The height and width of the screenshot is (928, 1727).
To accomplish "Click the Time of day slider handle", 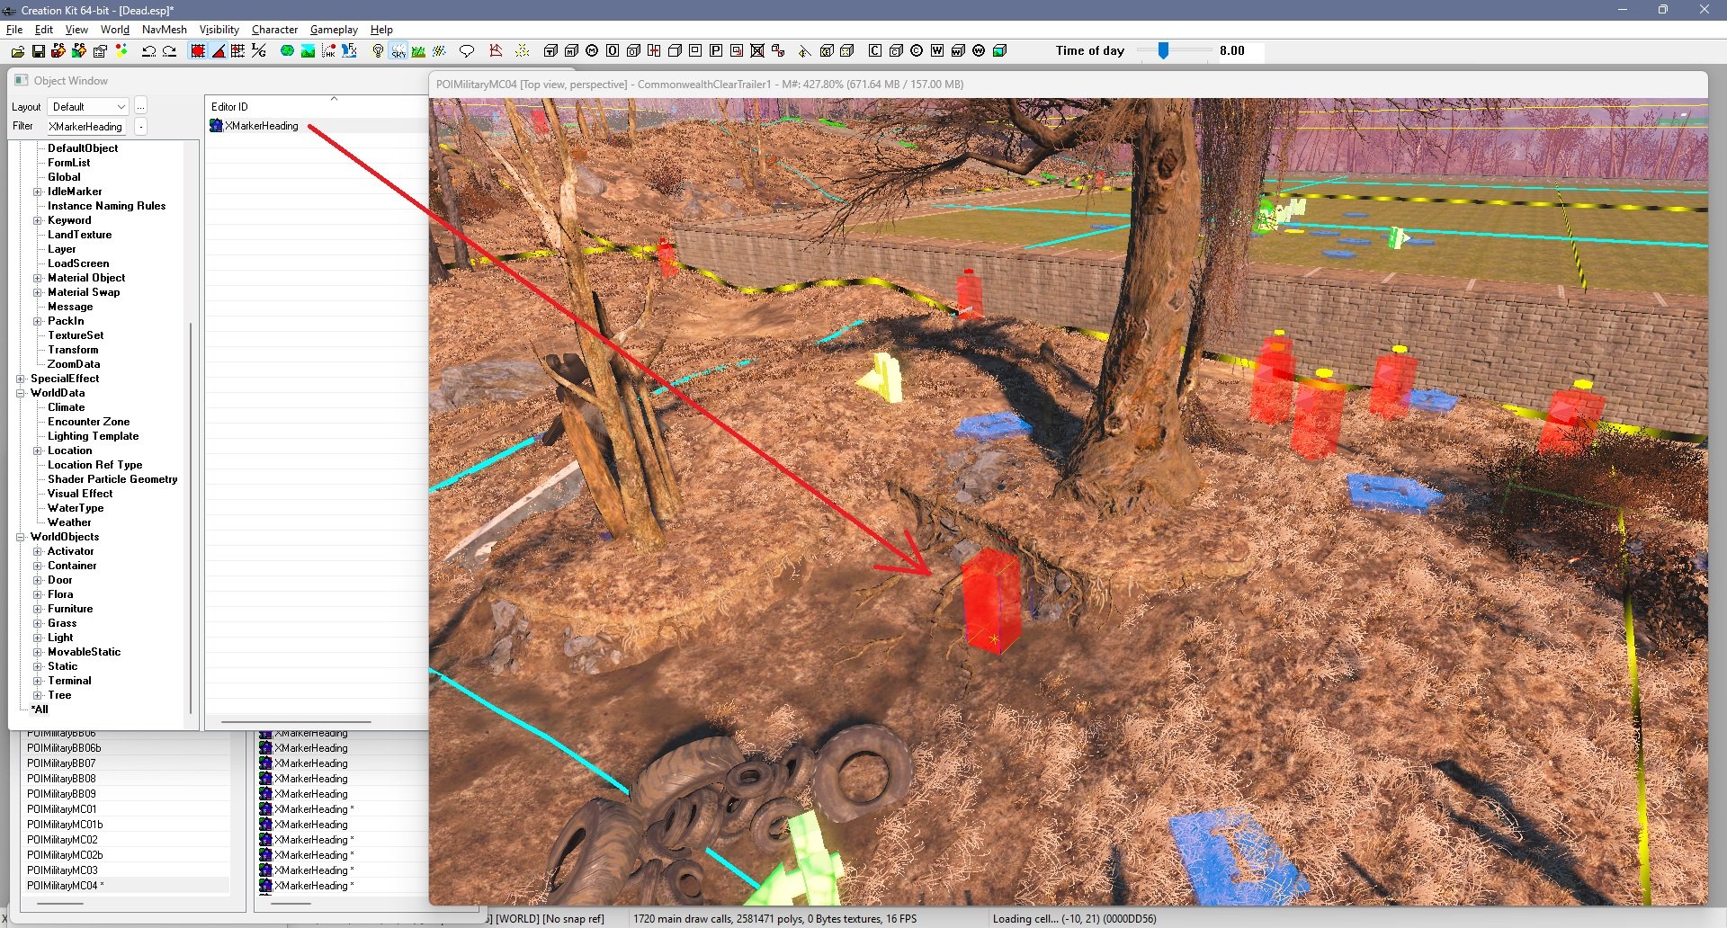I will [x=1163, y=51].
